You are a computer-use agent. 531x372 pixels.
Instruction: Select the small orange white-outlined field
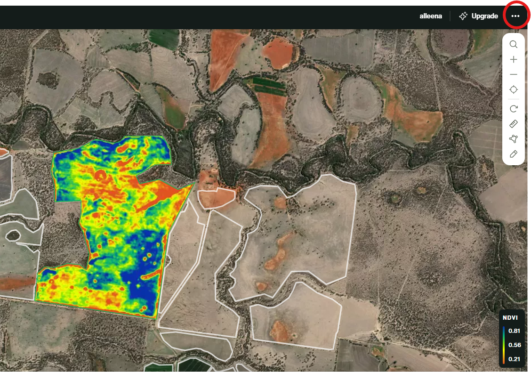tap(216, 198)
